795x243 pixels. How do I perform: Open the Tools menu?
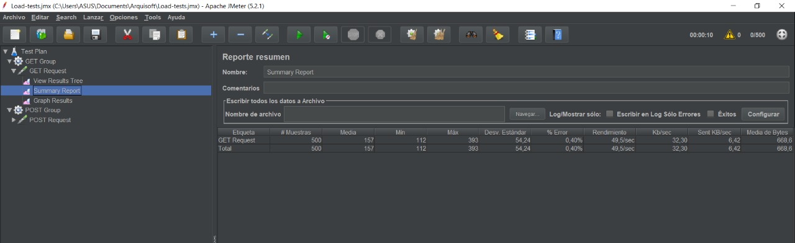point(152,17)
